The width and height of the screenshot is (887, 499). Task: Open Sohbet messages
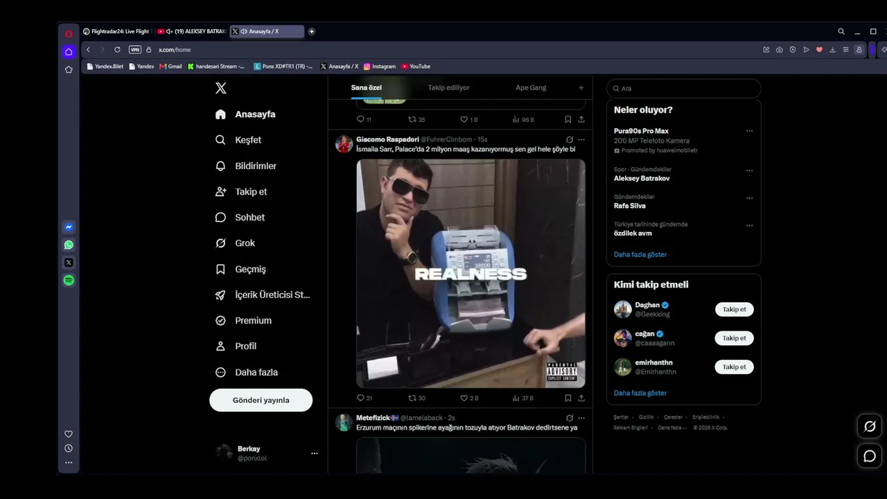click(240, 218)
